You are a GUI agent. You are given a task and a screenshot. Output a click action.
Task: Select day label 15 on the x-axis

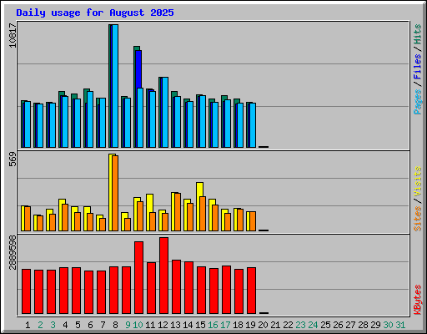pos(200,325)
